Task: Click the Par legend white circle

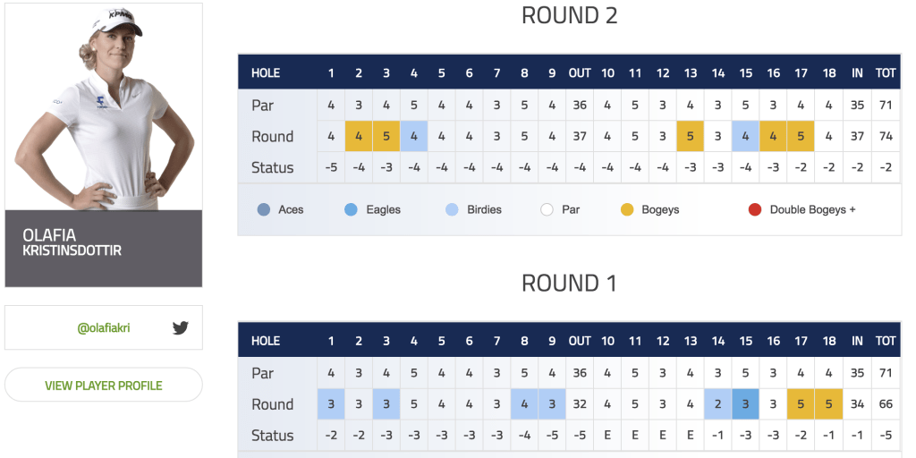Action: [x=547, y=209]
